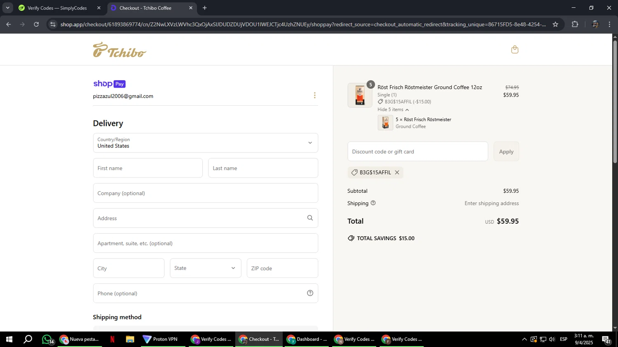The image size is (618, 347).
Task: Click the Apartment, suite field
Action: point(206,243)
